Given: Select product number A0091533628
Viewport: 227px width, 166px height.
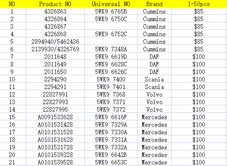Looking at the screenshot, I should click(55, 117).
